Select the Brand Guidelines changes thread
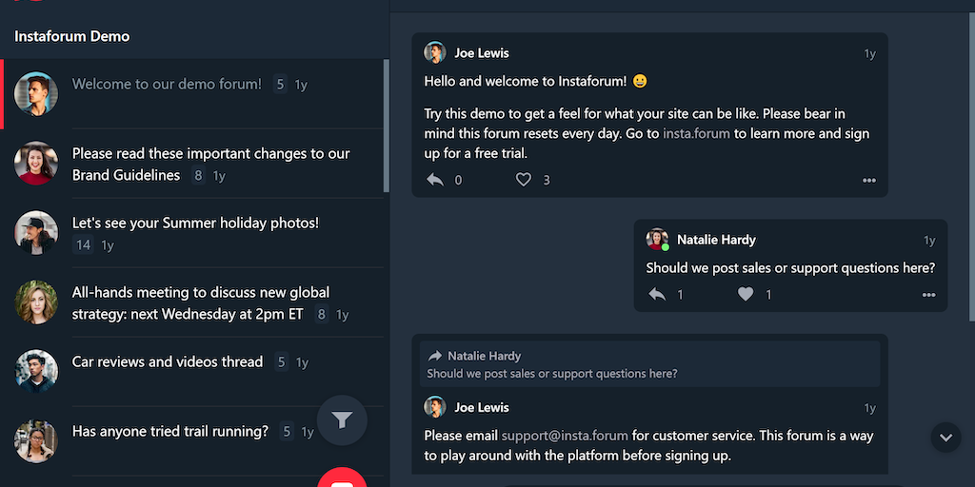 (x=210, y=164)
